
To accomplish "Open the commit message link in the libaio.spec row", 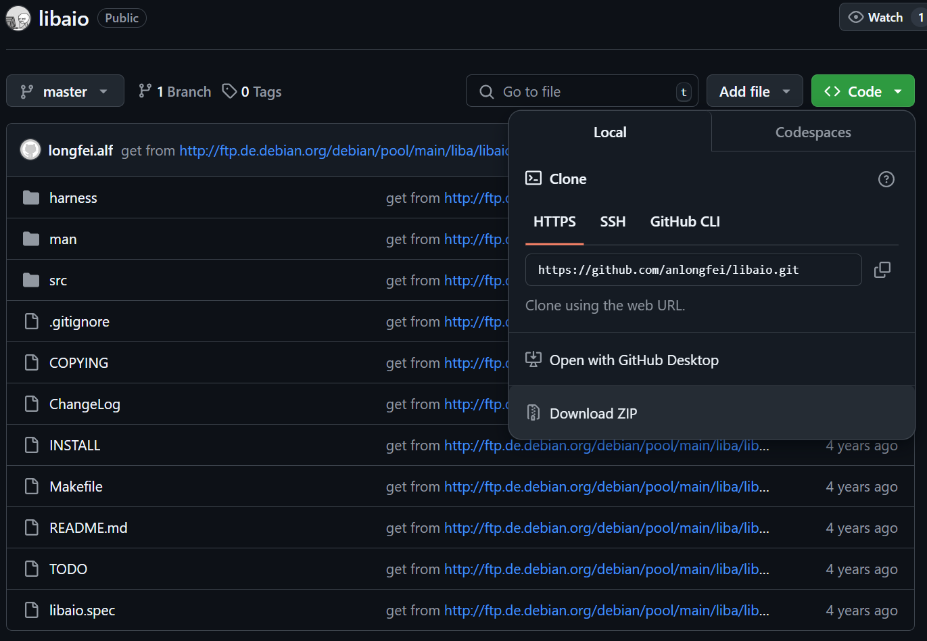I will (607, 610).
